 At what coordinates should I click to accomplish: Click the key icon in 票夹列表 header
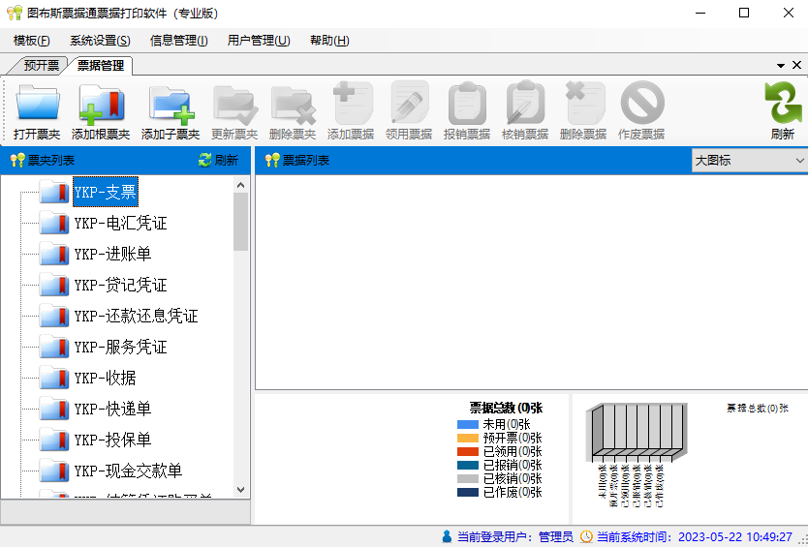(17, 160)
